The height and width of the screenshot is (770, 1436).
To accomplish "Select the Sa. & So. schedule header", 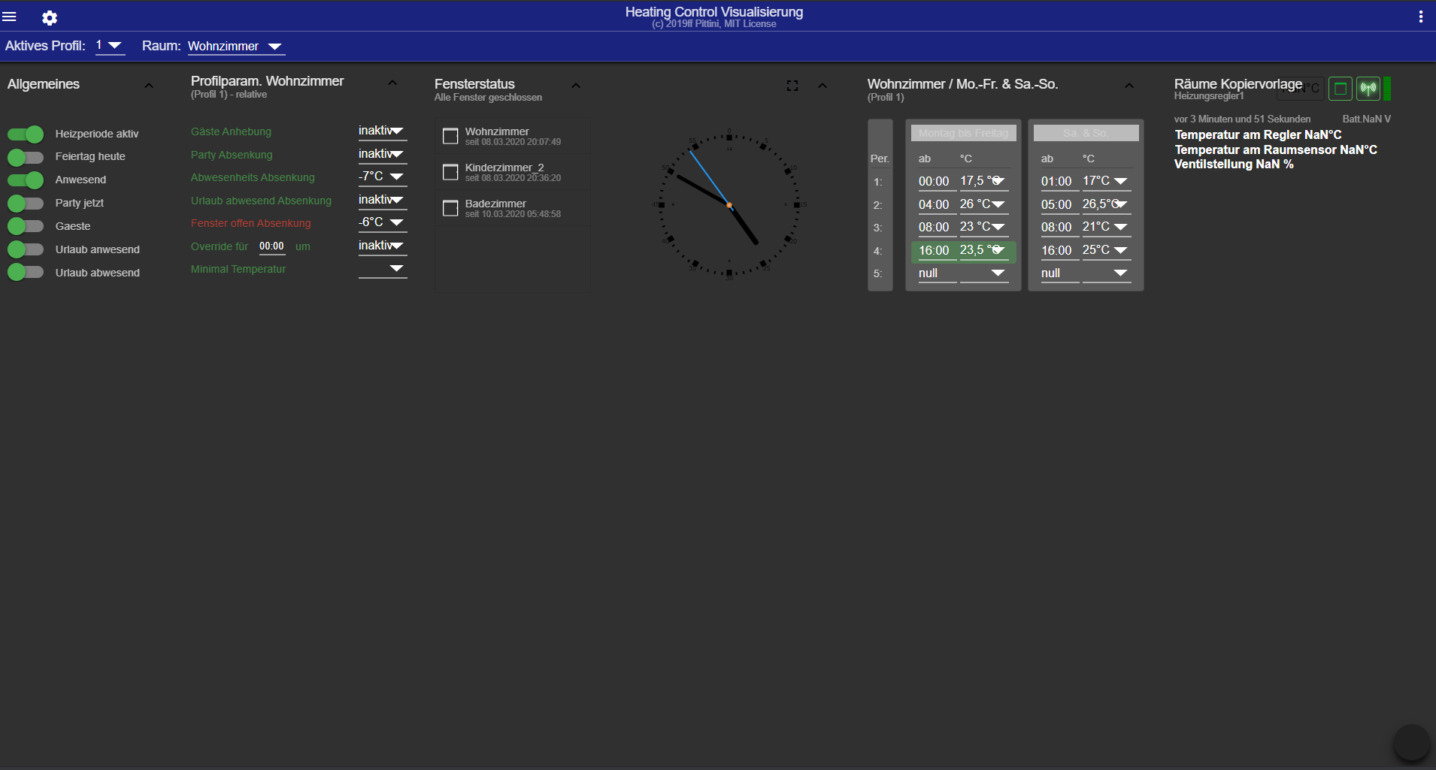I will pos(1086,133).
